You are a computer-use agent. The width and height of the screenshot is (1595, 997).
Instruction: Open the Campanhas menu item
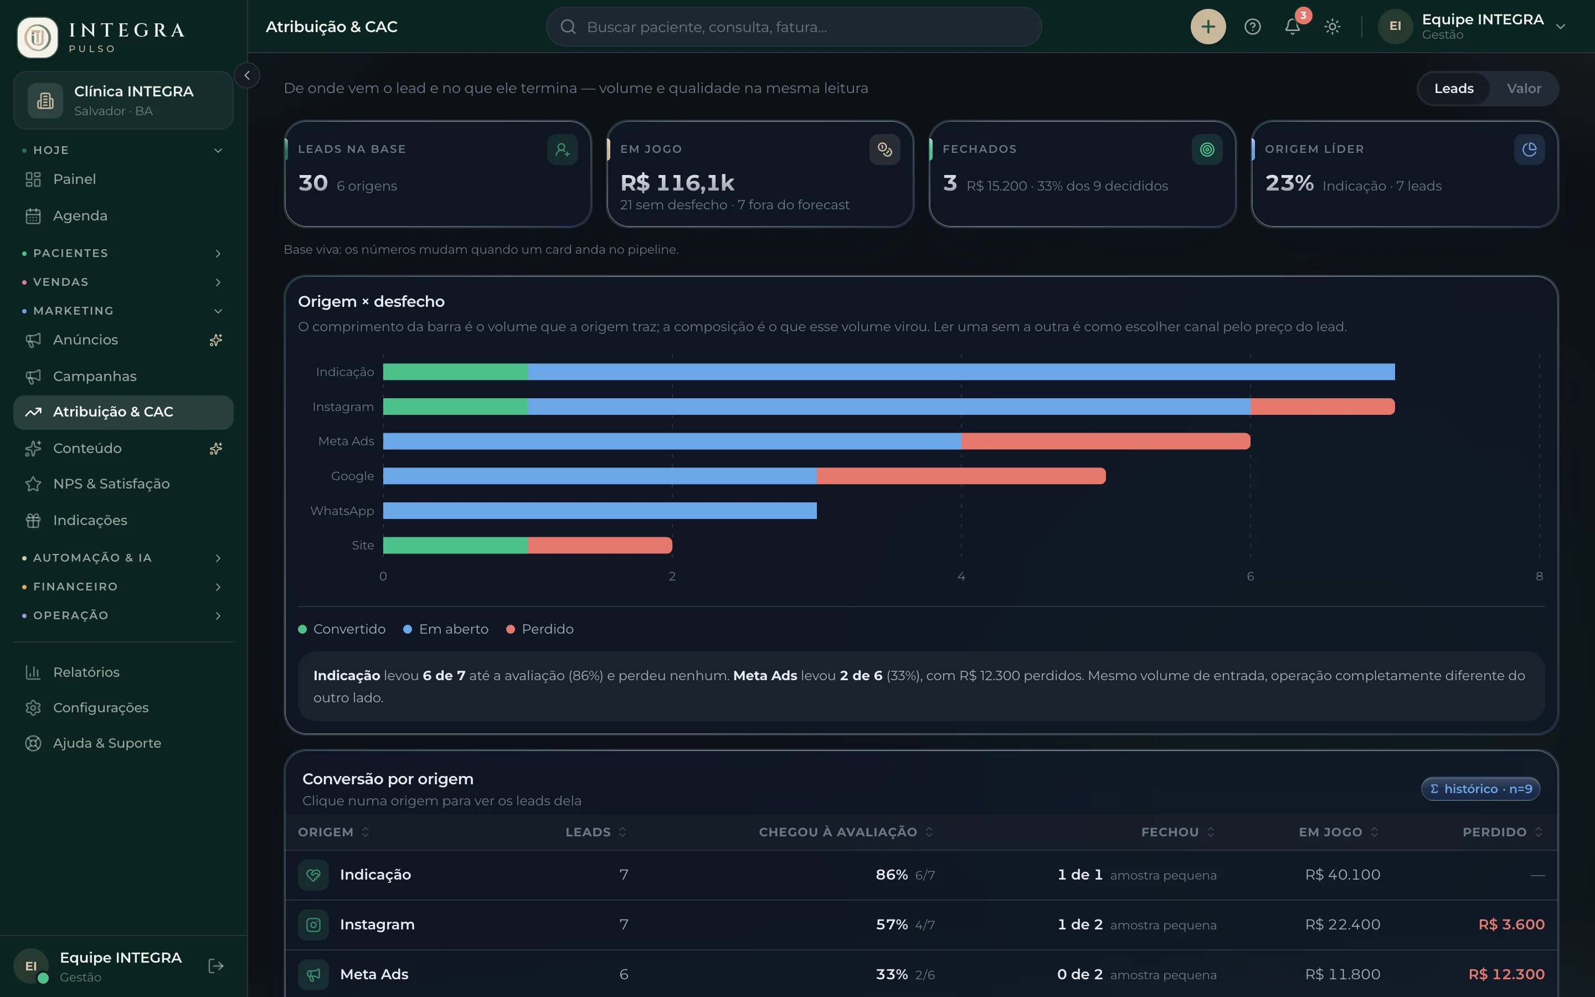point(122,377)
